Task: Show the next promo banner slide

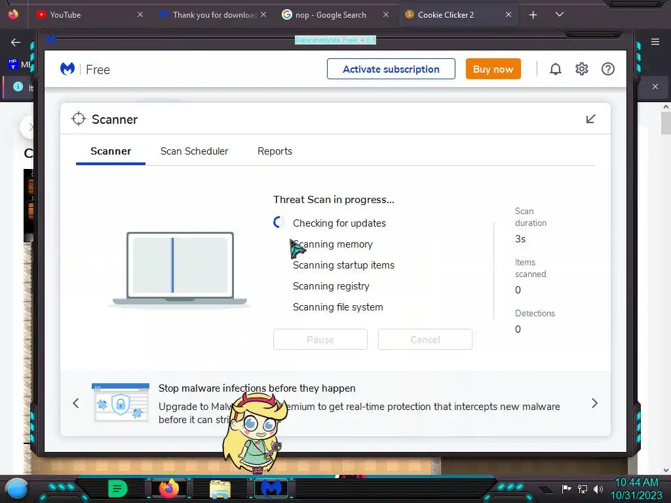Action: pos(594,403)
